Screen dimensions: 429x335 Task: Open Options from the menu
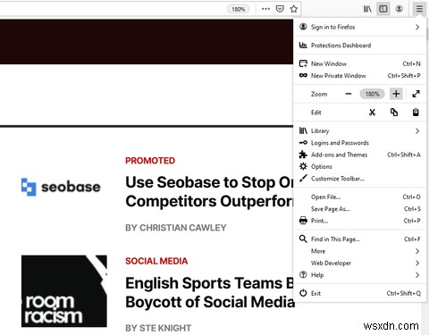[359, 167]
